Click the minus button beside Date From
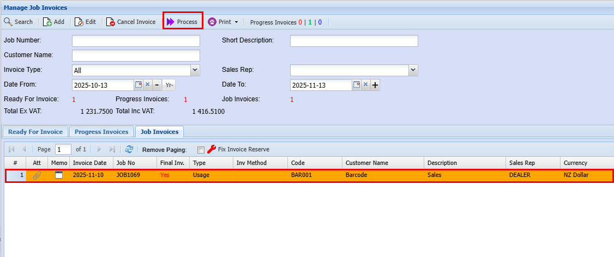The height and width of the screenshot is (257, 614). (x=156, y=84)
